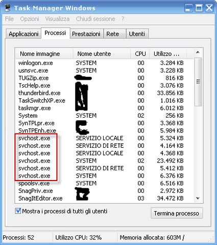Minimize the Task Manager window
The width and height of the screenshot is (217, 245).
[x=188, y=8]
